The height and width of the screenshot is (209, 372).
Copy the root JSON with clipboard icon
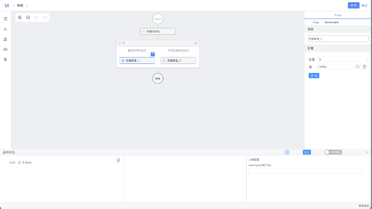click(x=118, y=160)
